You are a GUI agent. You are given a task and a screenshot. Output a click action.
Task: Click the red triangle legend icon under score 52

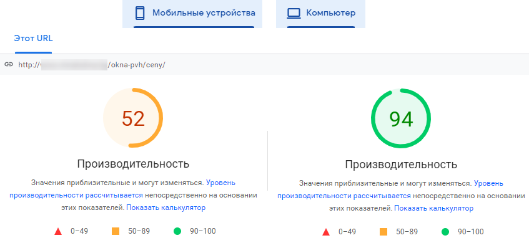(x=58, y=231)
